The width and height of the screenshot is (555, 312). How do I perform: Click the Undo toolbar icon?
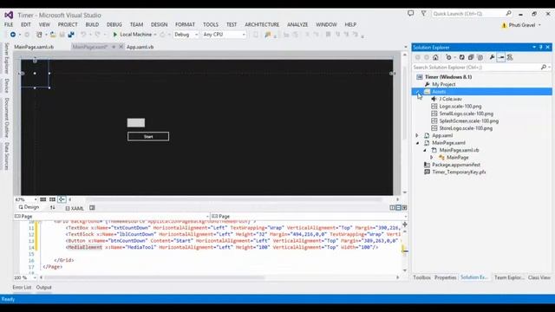pos(83,35)
